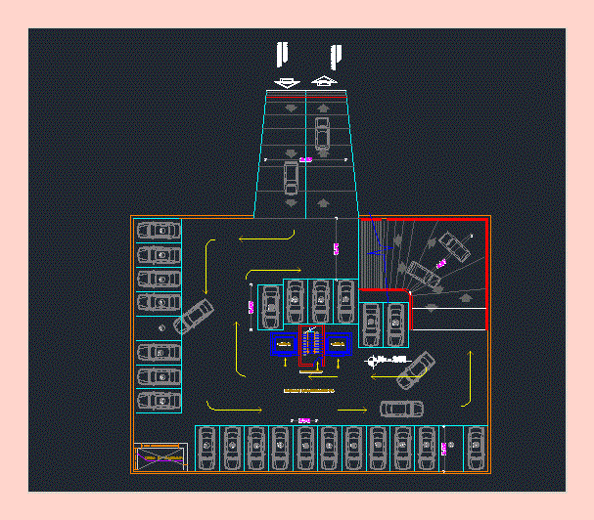Select the rightmost car in the bottom parking row
The width and height of the screenshot is (594, 520).
[x=476, y=449]
